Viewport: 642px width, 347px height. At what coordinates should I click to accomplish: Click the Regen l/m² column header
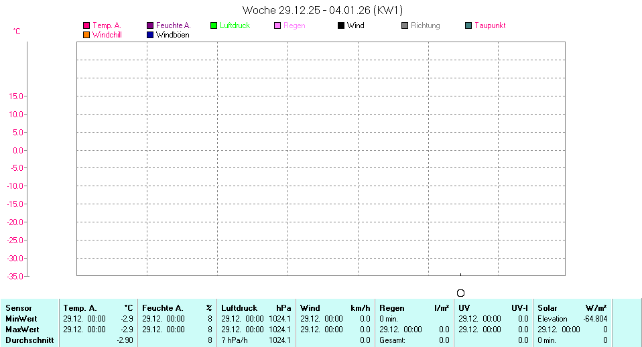tap(414, 308)
